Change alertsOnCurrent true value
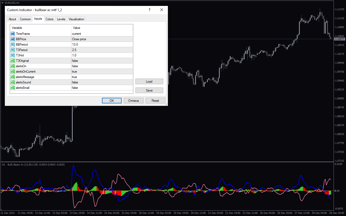346x216 pixels. tap(102, 72)
